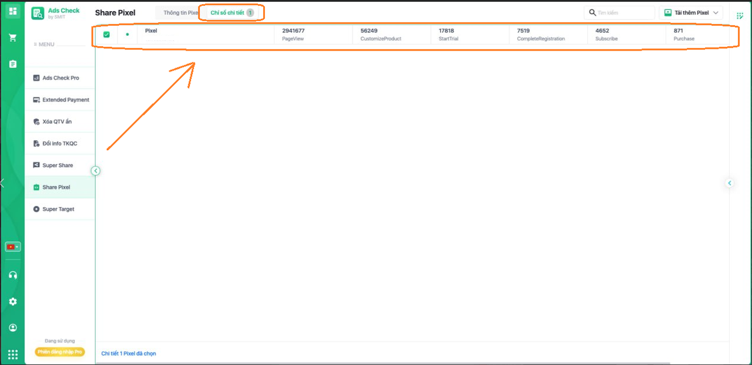Screen dimensions: 752x365
Task: Select the Chỉ số chi tiết tab
Action: [231, 13]
